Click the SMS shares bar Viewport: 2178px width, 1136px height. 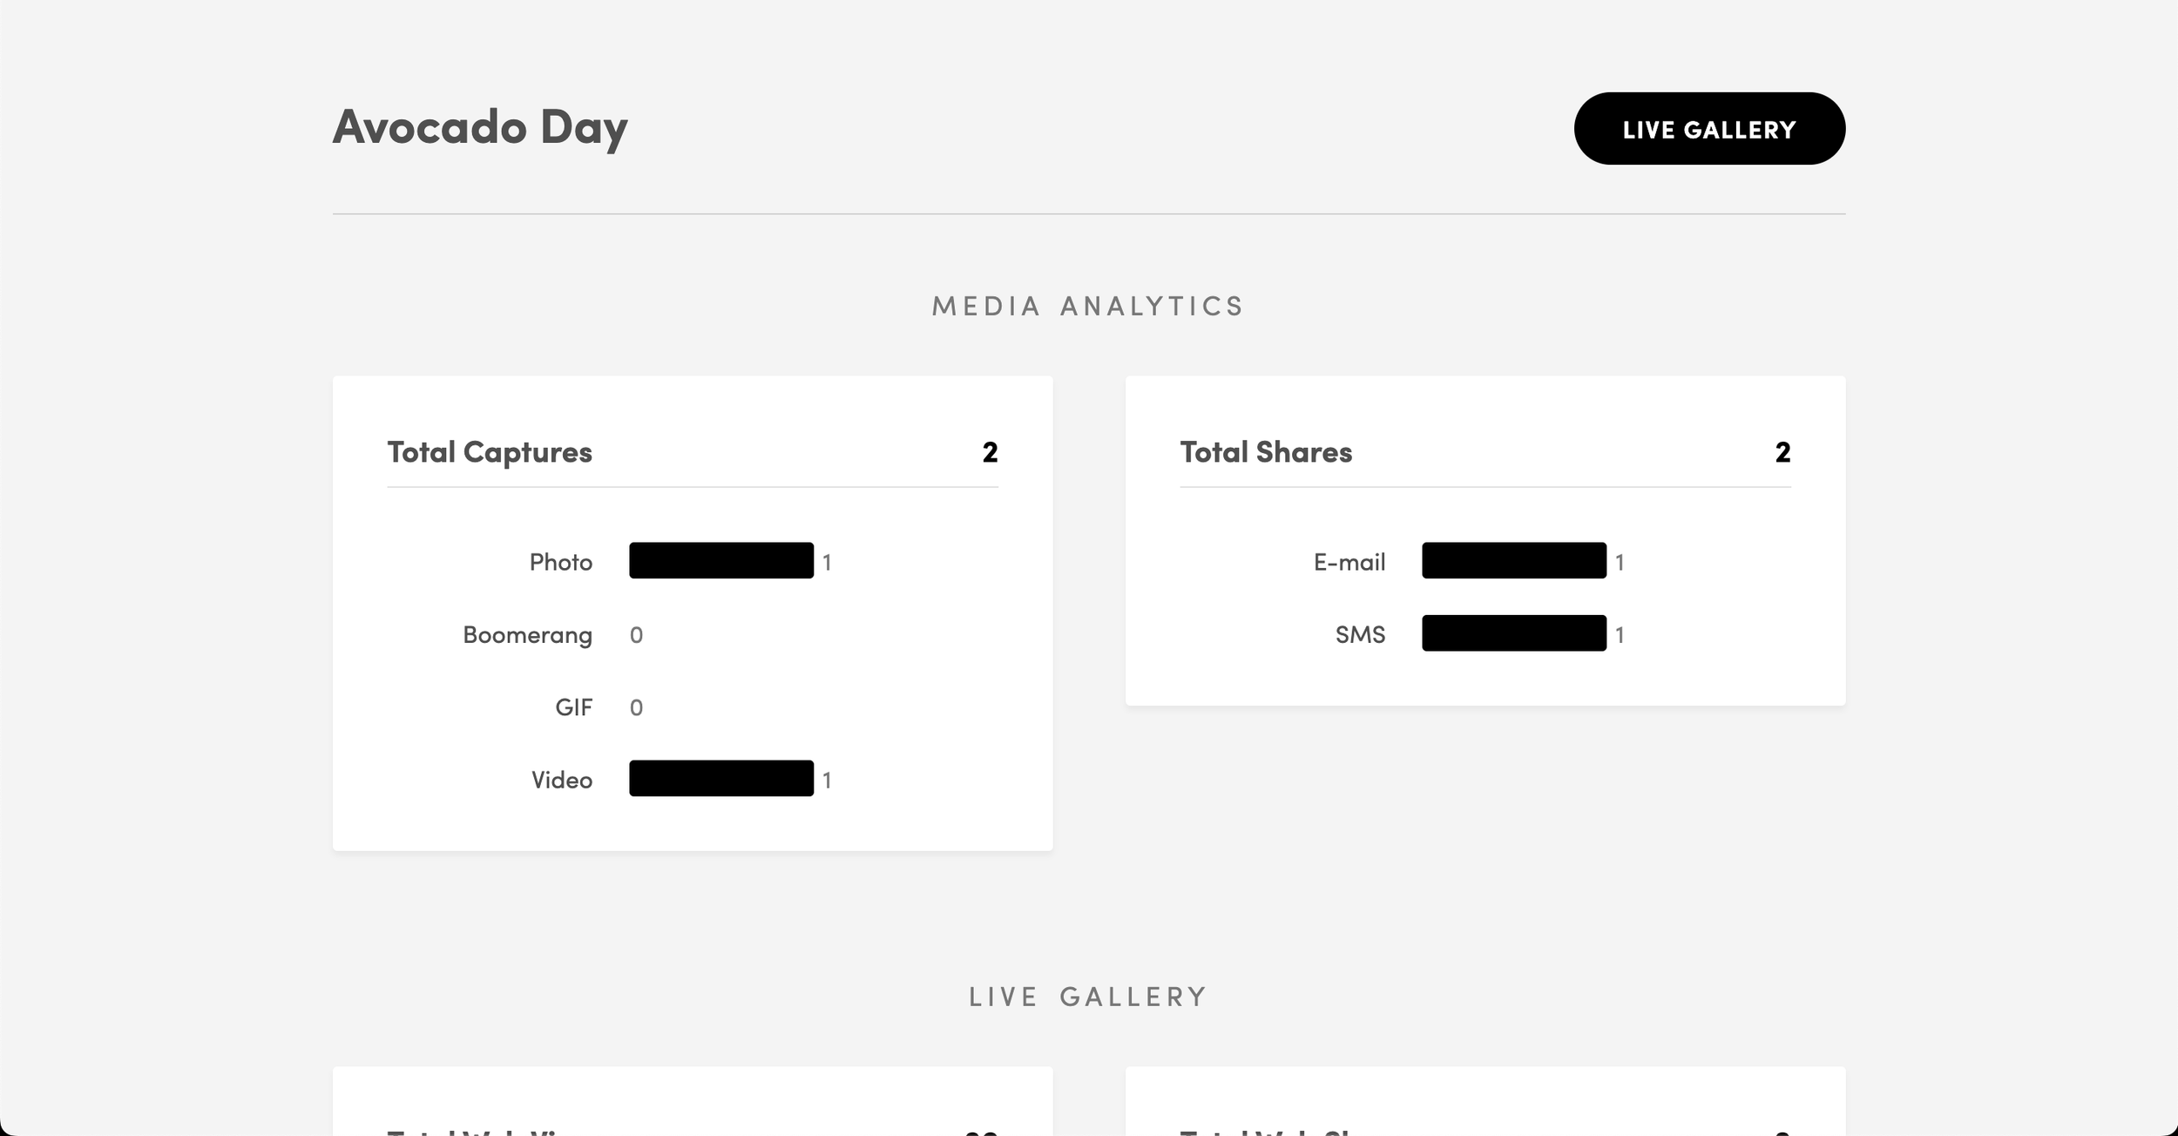point(1514,633)
